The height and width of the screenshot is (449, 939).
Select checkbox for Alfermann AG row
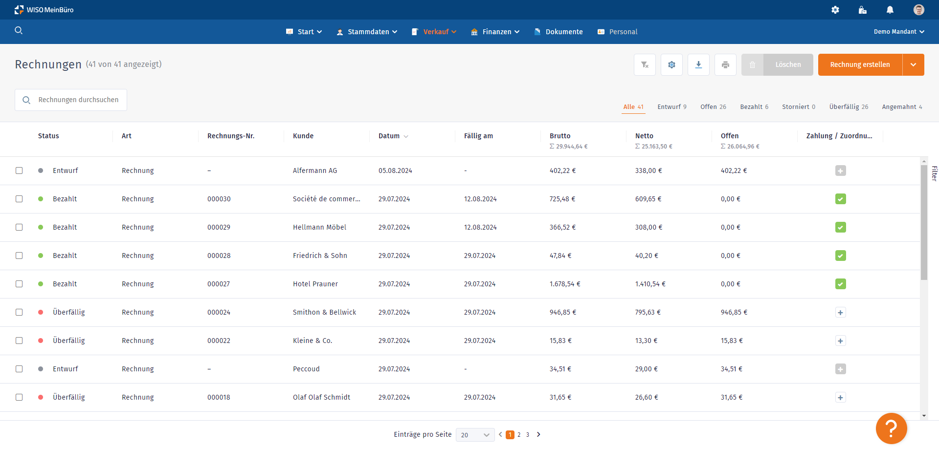[19, 171]
